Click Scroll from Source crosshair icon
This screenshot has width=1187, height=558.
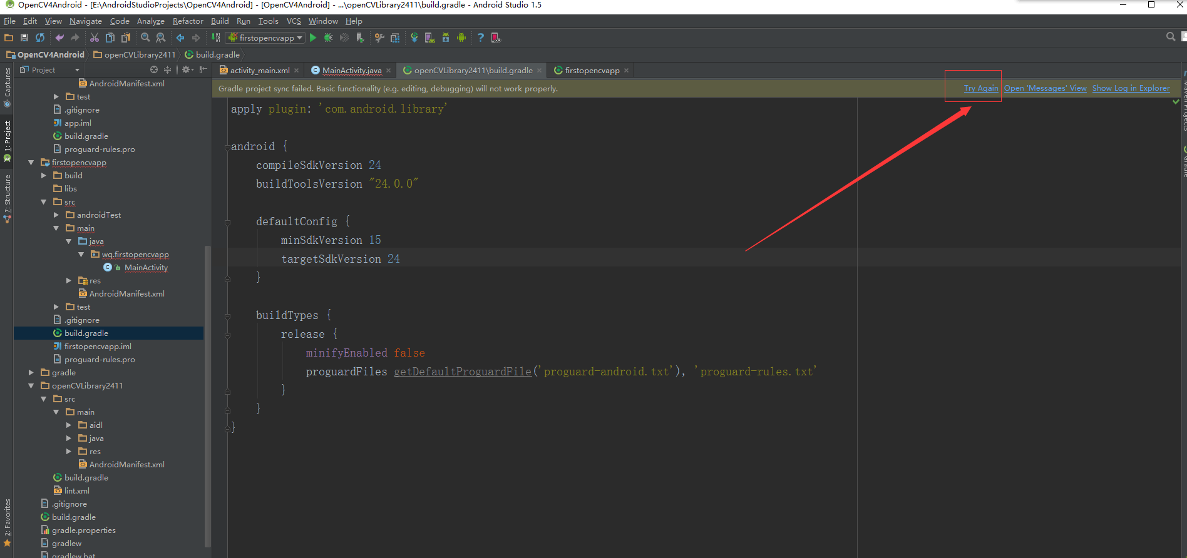pos(154,69)
